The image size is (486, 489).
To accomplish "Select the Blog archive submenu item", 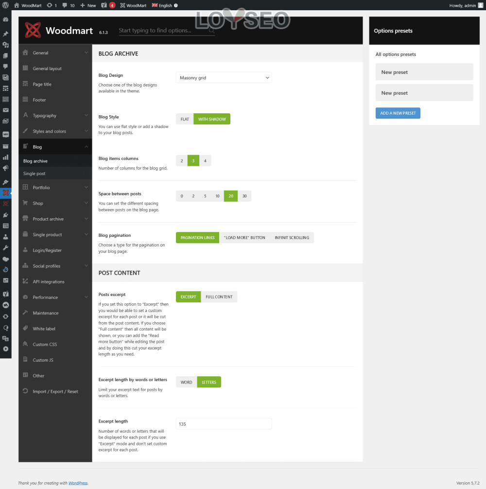I will point(55,161).
